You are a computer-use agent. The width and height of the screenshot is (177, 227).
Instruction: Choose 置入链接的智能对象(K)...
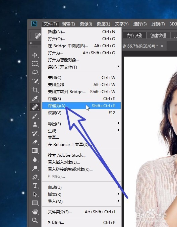[81, 169]
